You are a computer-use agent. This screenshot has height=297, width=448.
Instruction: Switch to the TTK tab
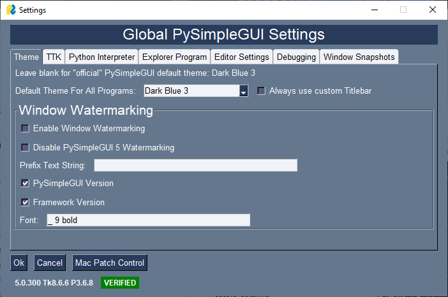tap(54, 57)
